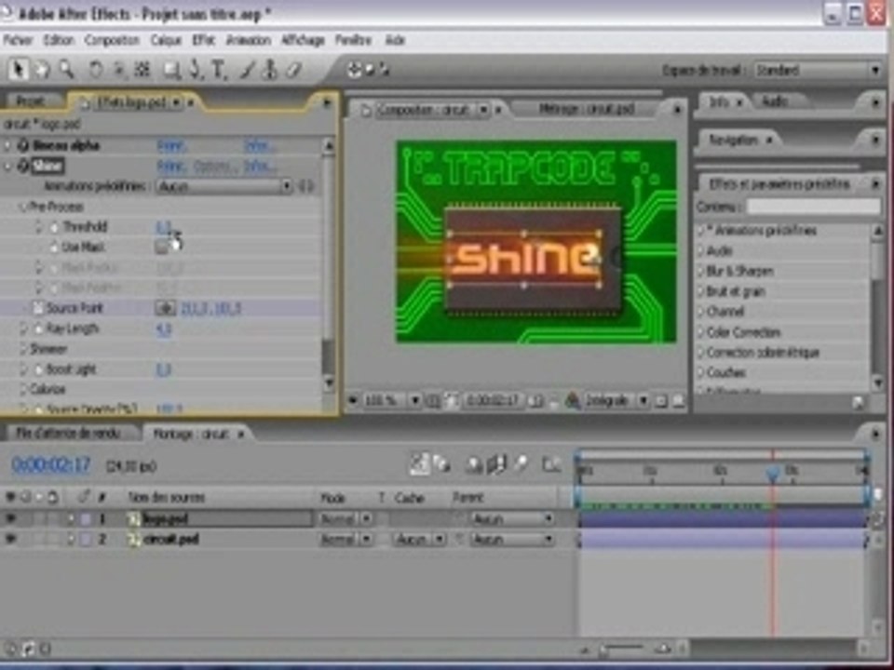
Task: Toggle Ray Length stopwatch
Action: click(x=38, y=328)
